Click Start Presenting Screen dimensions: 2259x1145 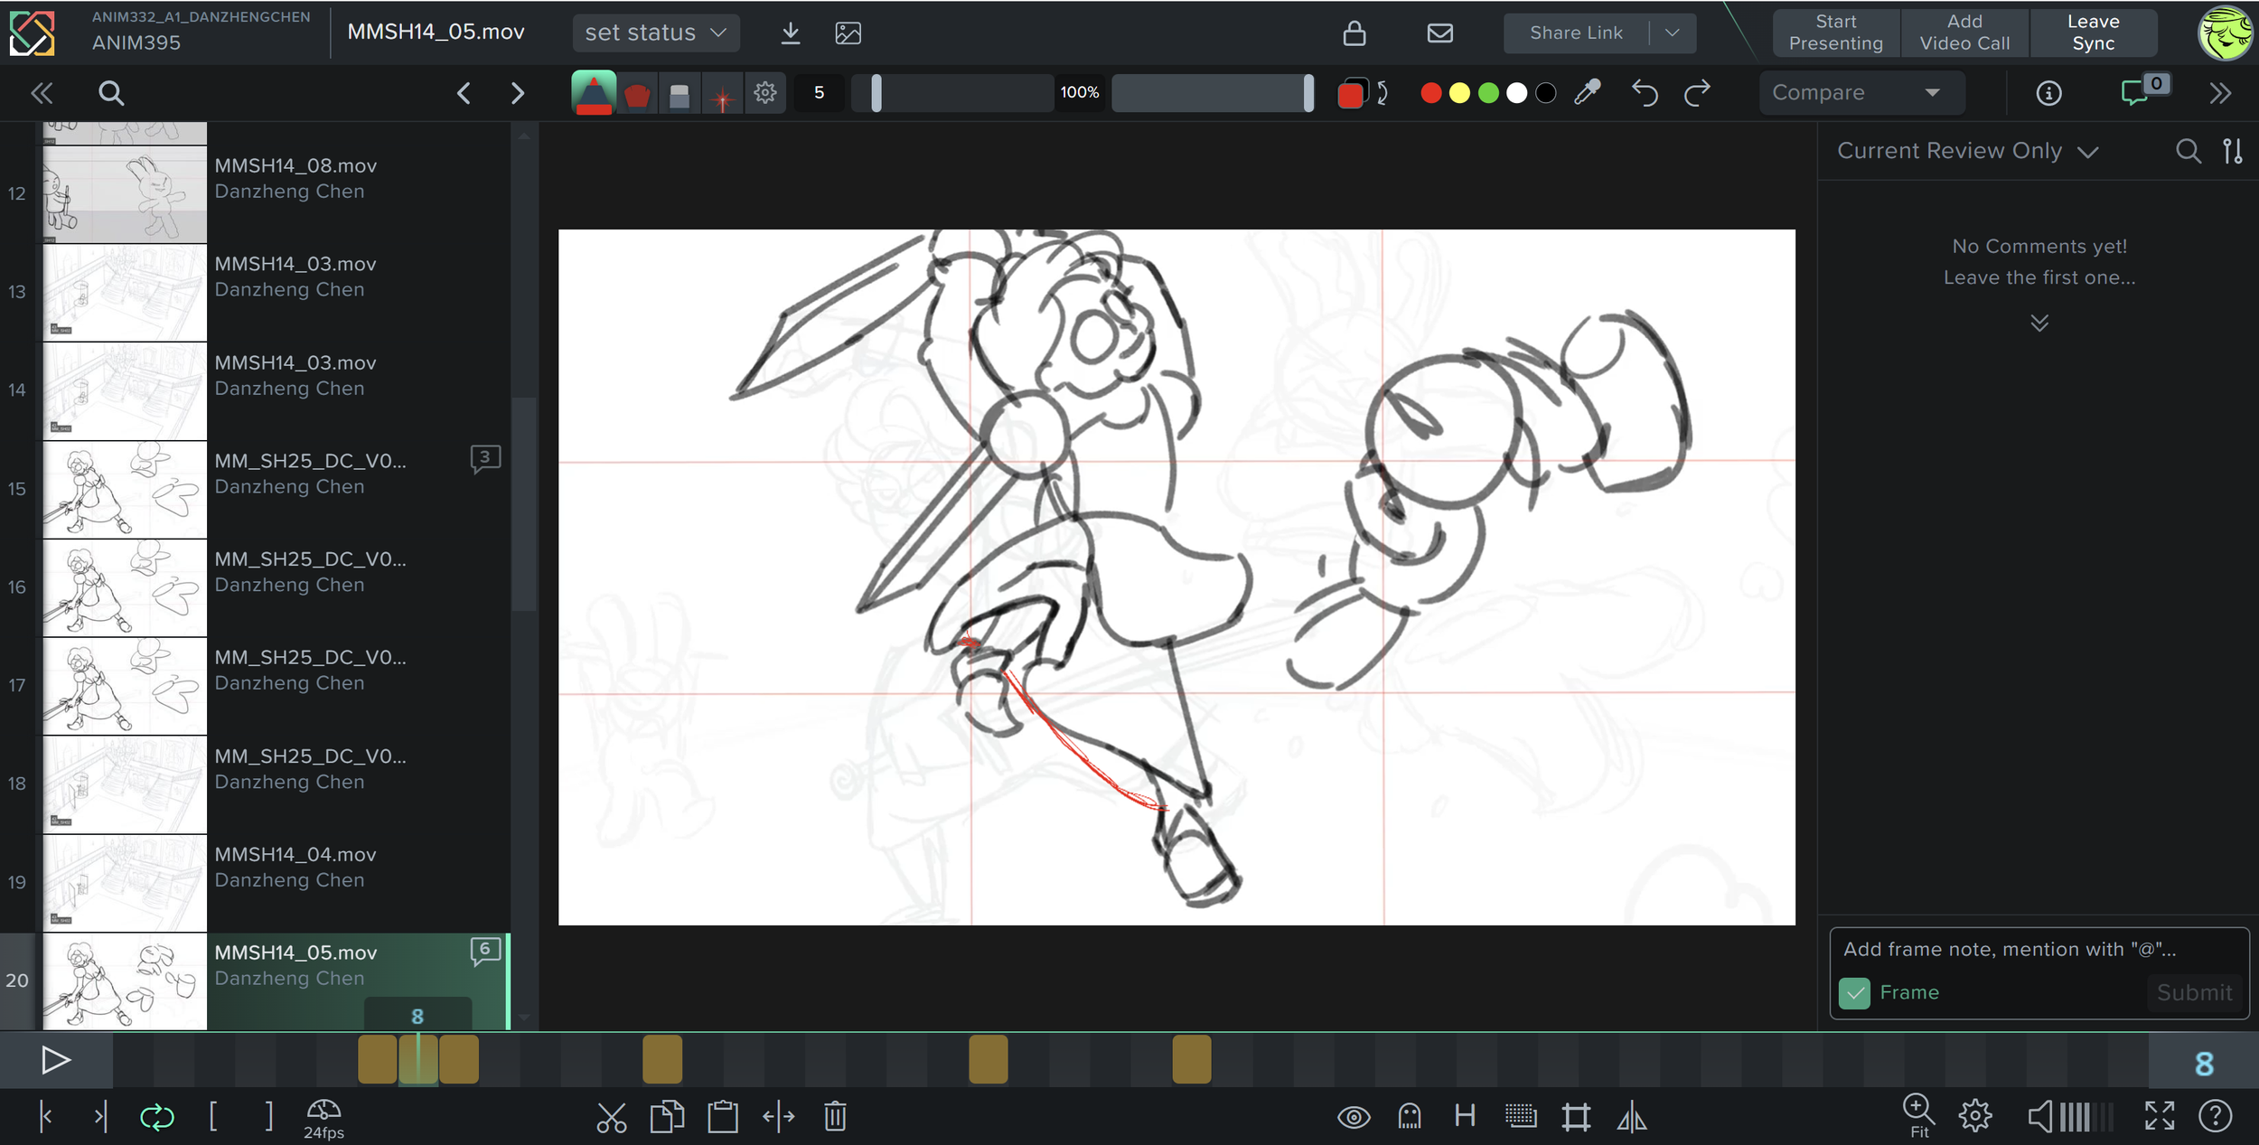point(1836,33)
